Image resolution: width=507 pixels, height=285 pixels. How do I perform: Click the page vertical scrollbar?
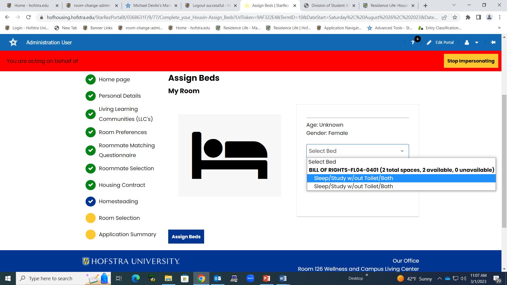504,161
